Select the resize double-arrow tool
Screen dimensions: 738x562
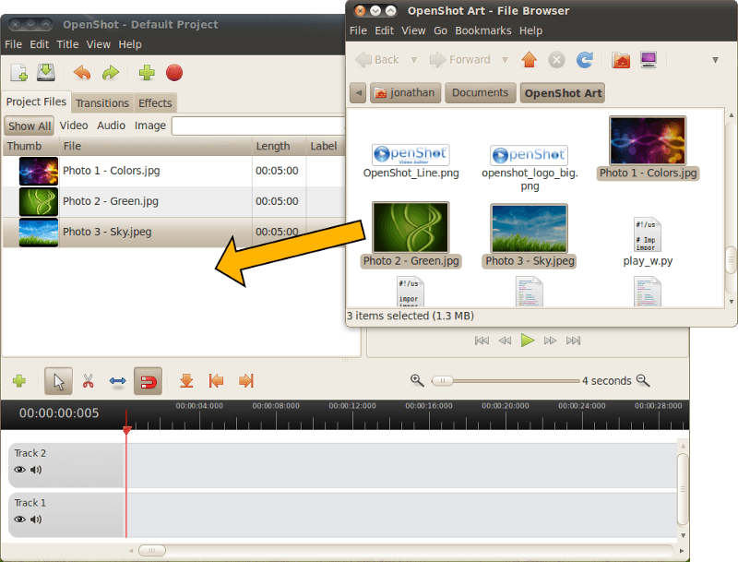(x=118, y=381)
